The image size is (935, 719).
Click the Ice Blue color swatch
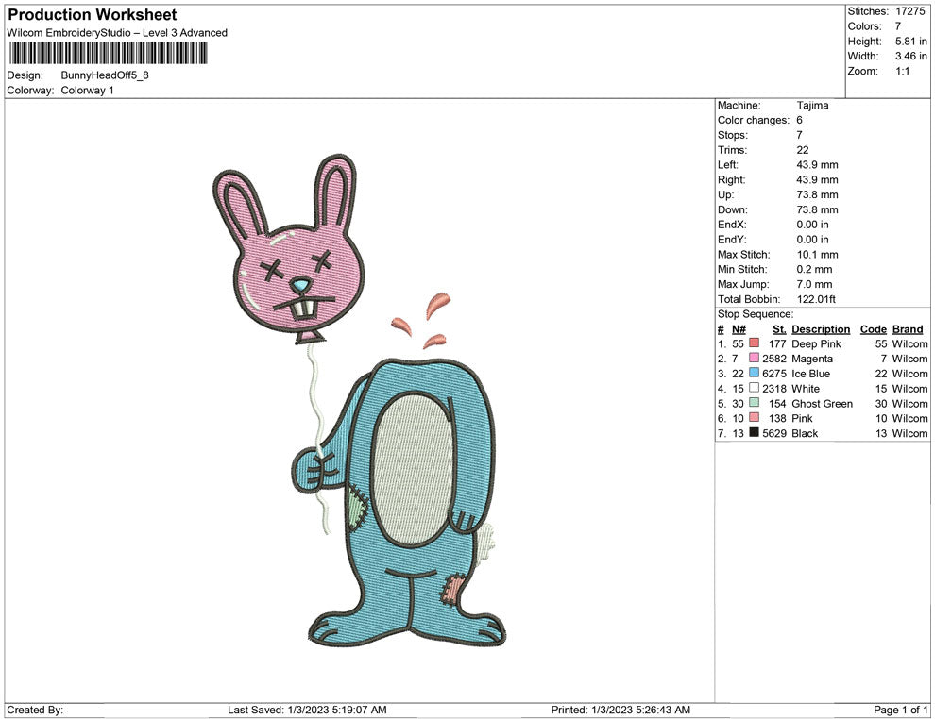(x=755, y=373)
